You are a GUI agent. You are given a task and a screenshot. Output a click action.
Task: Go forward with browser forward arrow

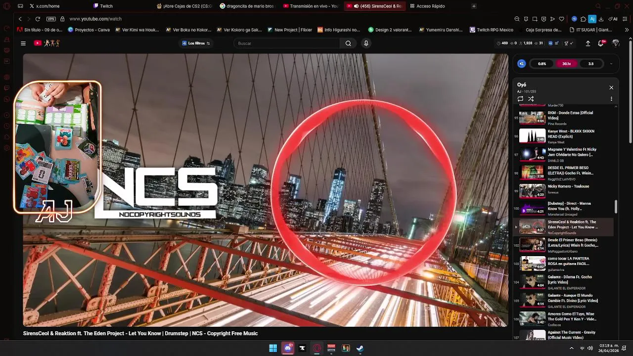28,19
